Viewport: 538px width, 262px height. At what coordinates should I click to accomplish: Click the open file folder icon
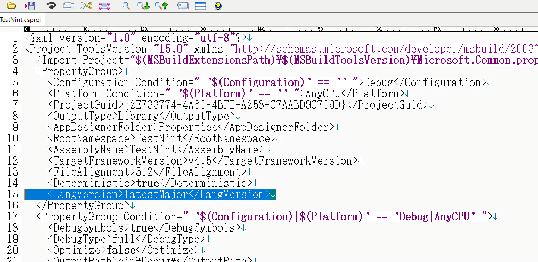pos(11,6)
